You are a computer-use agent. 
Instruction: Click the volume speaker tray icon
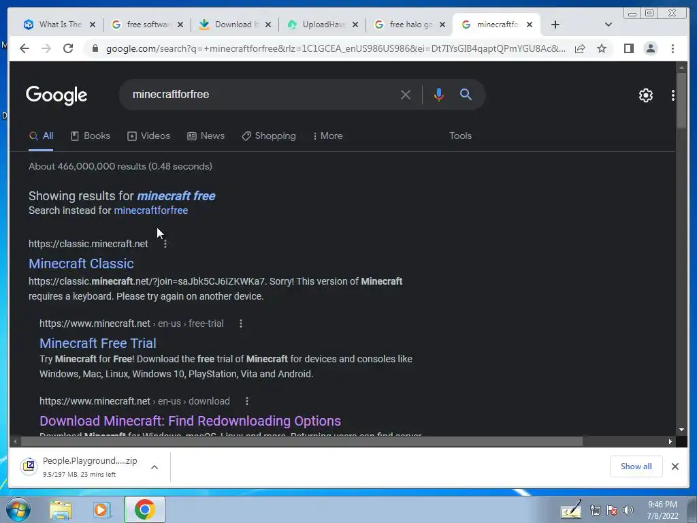628,510
